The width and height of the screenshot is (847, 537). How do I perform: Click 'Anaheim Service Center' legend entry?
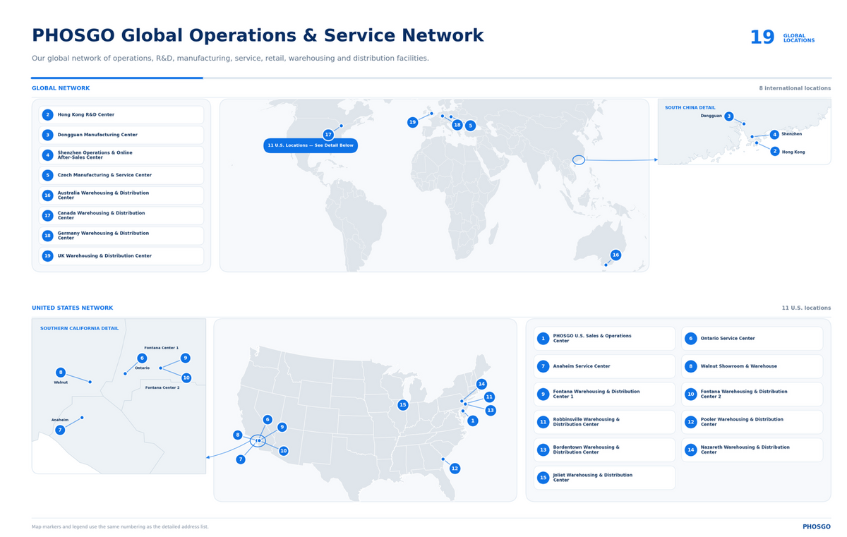[604, 366]
